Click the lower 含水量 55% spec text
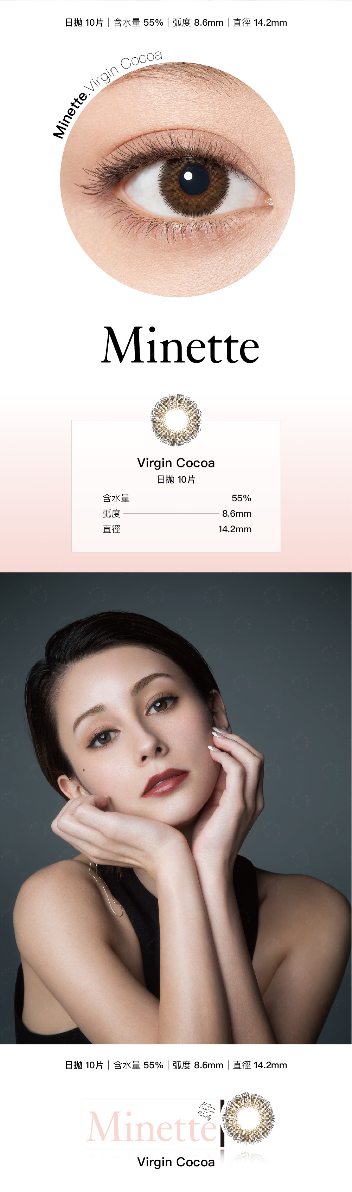Image resolution: width=352 pixels, height=1192 pixels. 139,1065
